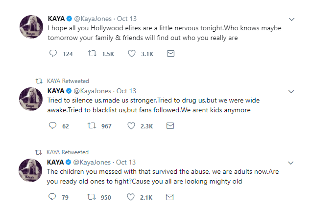
Task: Expand the 'Tried to silence us' tweet menu
Action: tap(292, 91)
